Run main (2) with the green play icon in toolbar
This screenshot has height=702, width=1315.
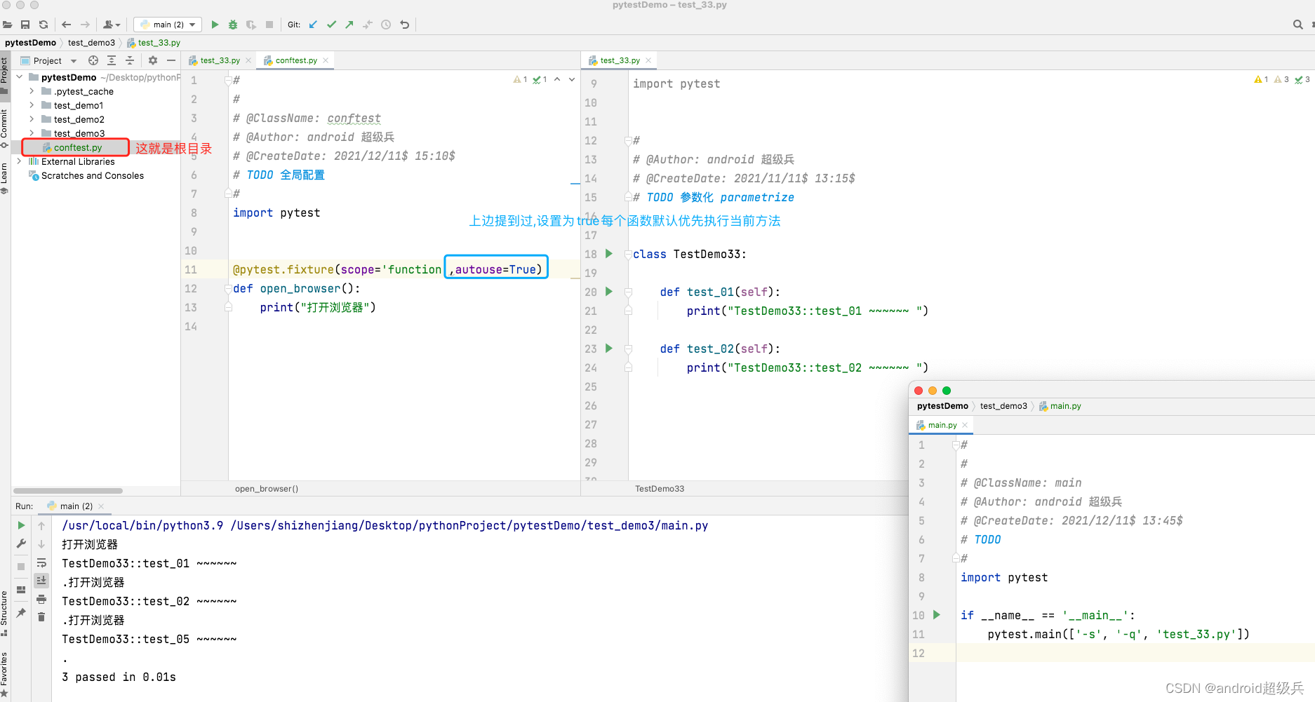point(215,25)
